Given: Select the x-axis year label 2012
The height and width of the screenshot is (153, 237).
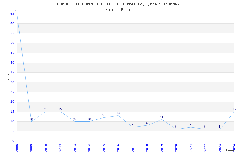Looking at the screenshot, I should [60, 148].
